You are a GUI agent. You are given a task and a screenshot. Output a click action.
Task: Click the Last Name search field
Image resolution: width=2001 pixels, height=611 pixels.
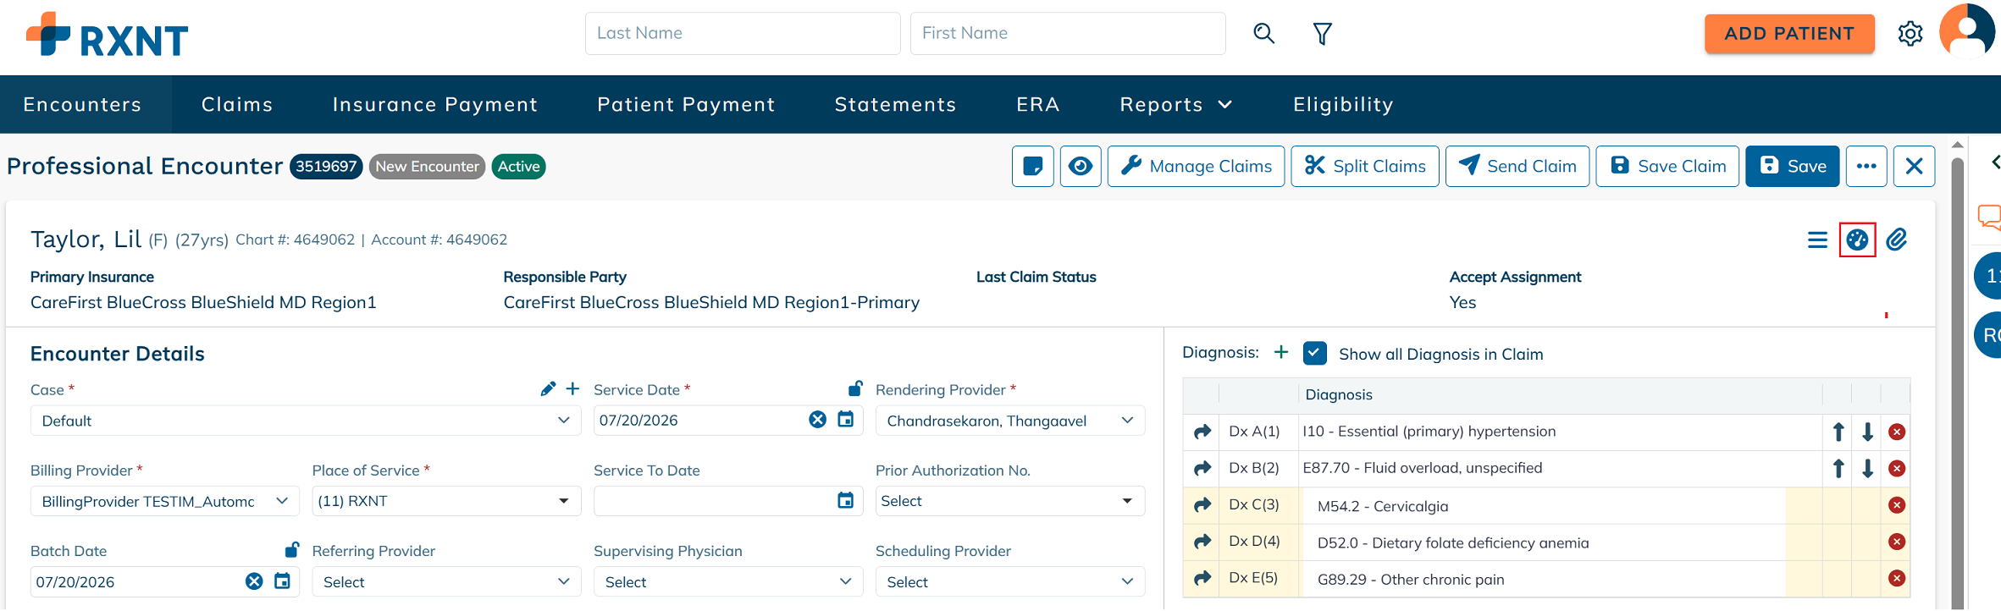pyautogui.click(x=743, y=33)
